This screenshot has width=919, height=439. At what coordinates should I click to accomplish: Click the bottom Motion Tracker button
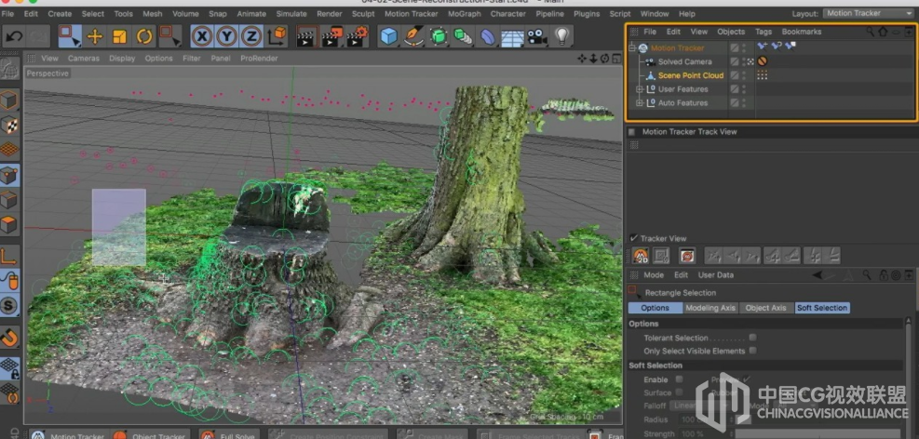pos(67,435)
